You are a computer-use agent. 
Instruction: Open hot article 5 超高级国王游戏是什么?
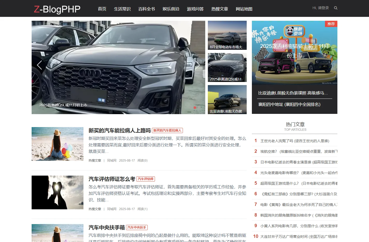pos(299,183)
